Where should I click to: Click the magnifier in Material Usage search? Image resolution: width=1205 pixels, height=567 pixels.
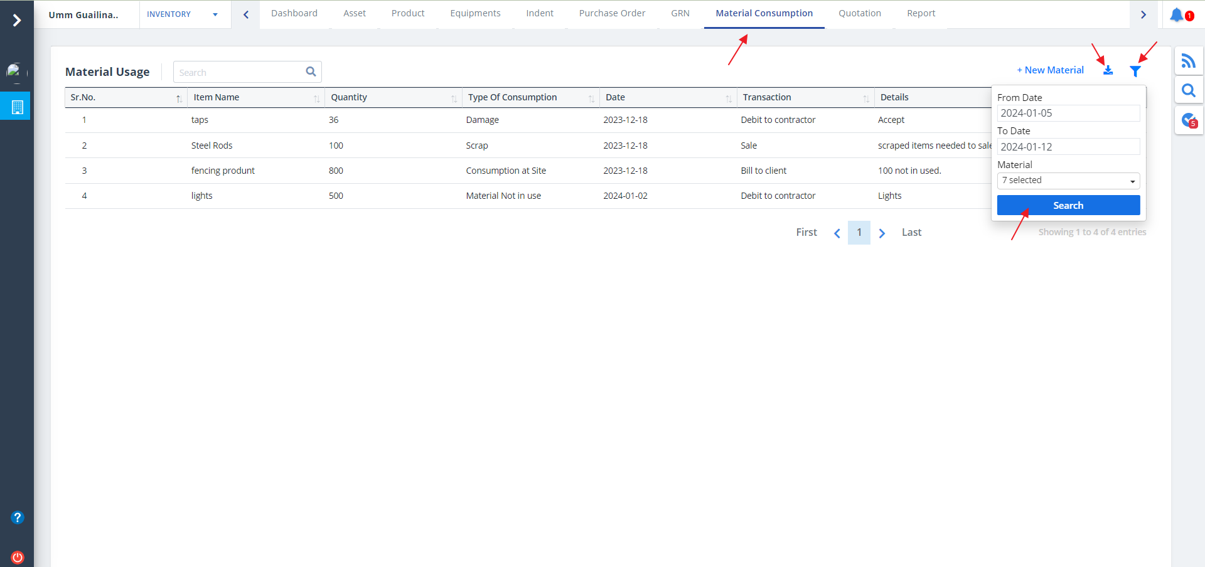pos(311,72)
